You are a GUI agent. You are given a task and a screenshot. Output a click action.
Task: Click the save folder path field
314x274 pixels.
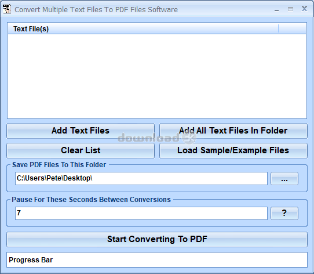(x=141, y=178)
